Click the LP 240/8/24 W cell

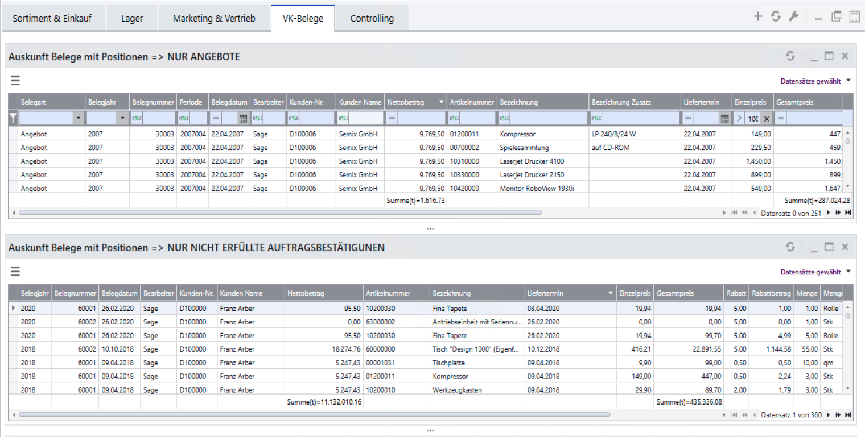(x=635, y=134)
